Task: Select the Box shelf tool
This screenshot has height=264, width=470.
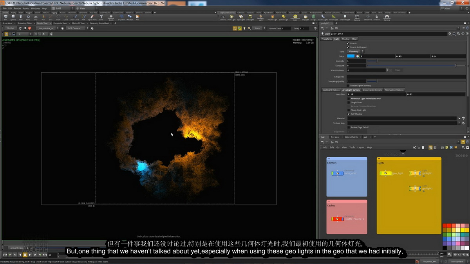Action: tap(5, 18)
